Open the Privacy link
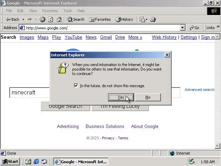The height and width of the screenshot is (166, 221). (108, 138)
